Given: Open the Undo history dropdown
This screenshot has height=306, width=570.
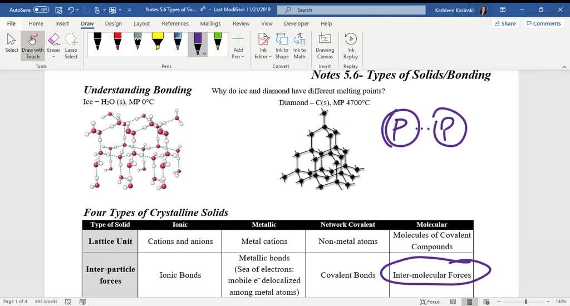Looking at the screenshot, I should coord(77,10).
